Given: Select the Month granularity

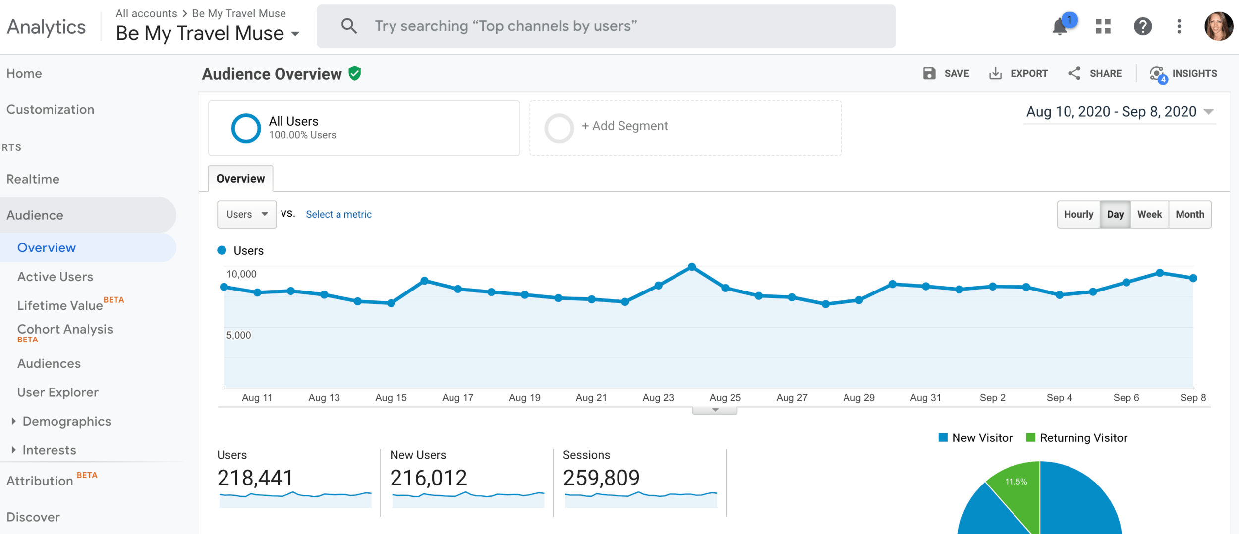Looking at the screenshot, I should point(1190,214).
